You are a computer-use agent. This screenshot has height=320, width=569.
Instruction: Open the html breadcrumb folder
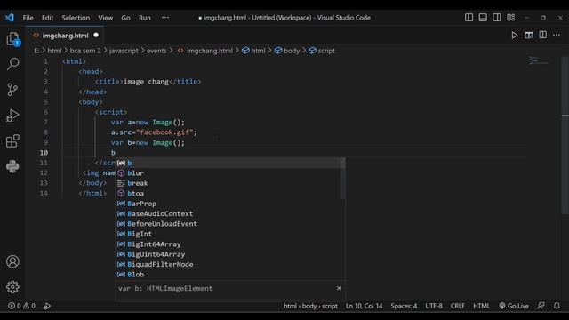tap(54, 51)
